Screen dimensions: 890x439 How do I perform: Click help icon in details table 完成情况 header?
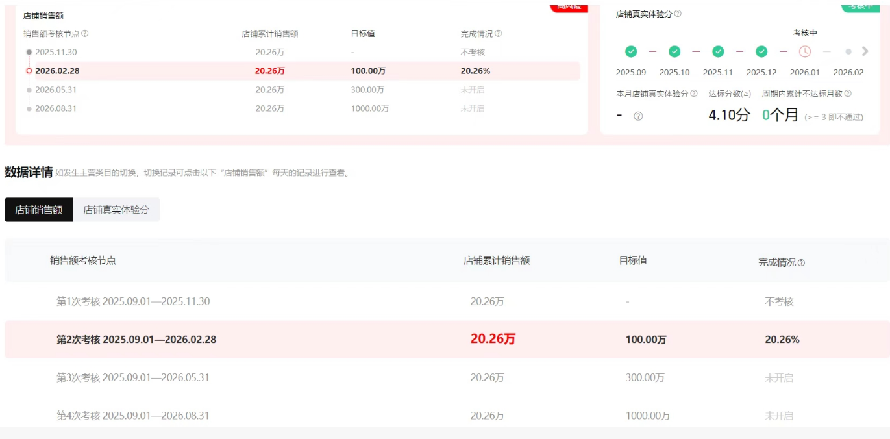pyautogui.click(x=801, y=263)
